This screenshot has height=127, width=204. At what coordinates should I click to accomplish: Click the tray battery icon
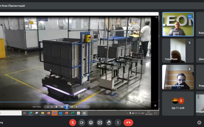coord(133,113)
